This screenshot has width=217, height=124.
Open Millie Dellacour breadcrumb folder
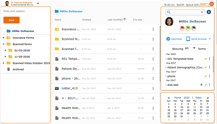(71, 11)
